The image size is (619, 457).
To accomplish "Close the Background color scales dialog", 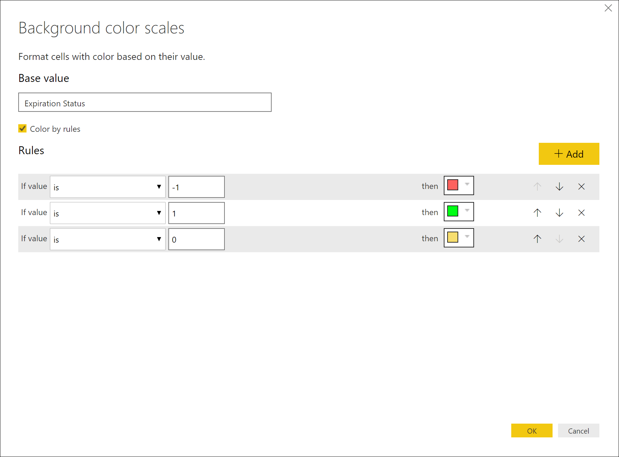I will pos(608,8).
